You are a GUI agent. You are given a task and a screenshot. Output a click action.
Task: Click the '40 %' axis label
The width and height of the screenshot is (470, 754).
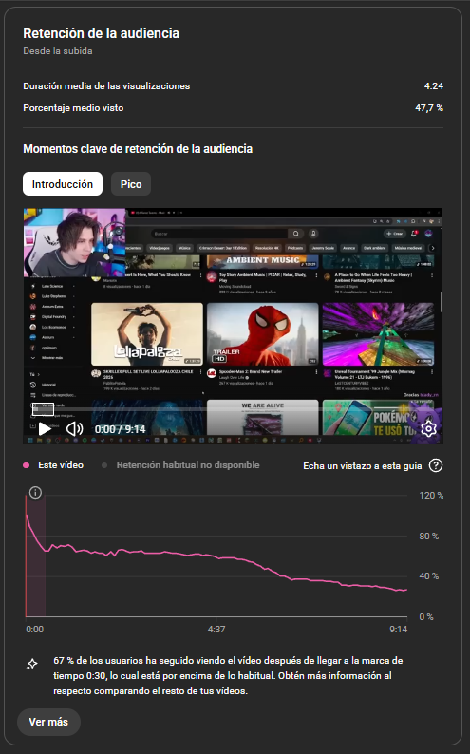point(428,576)
